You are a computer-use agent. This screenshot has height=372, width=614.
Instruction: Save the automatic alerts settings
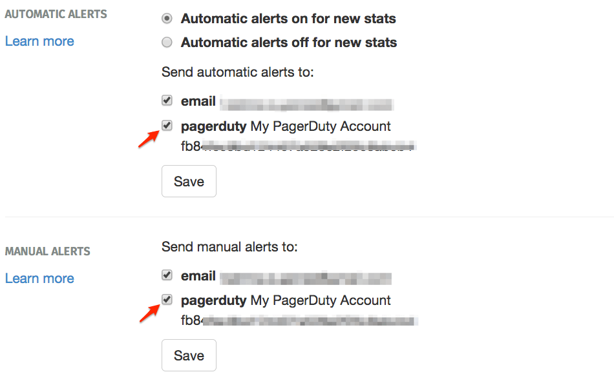coord(189,181)
